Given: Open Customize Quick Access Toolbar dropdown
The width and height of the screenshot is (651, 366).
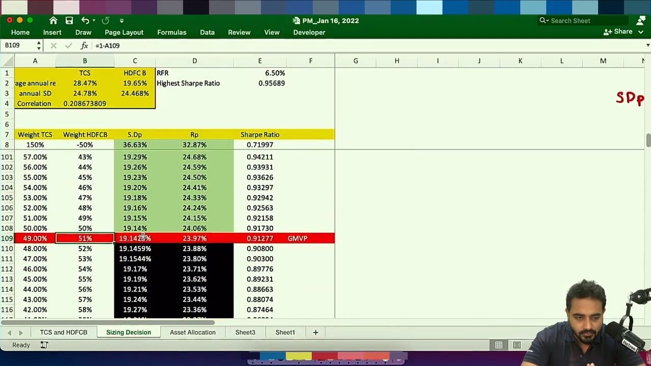Looking at the screenshot, I should tap(122, 21).
